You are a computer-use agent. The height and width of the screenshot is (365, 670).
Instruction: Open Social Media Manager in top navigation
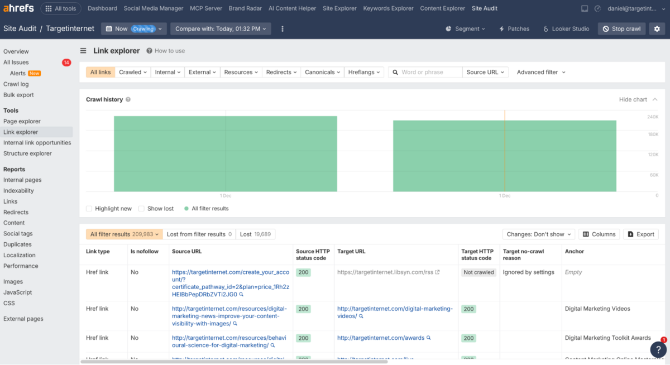[154, 8]
